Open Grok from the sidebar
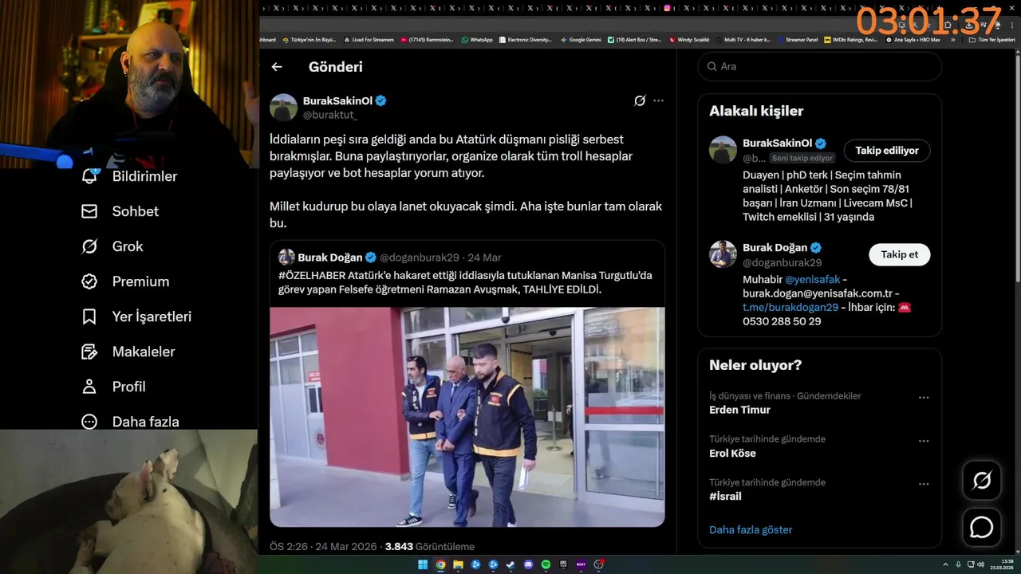Screen dimensions: 1021x574 click(x=112, y=246)
